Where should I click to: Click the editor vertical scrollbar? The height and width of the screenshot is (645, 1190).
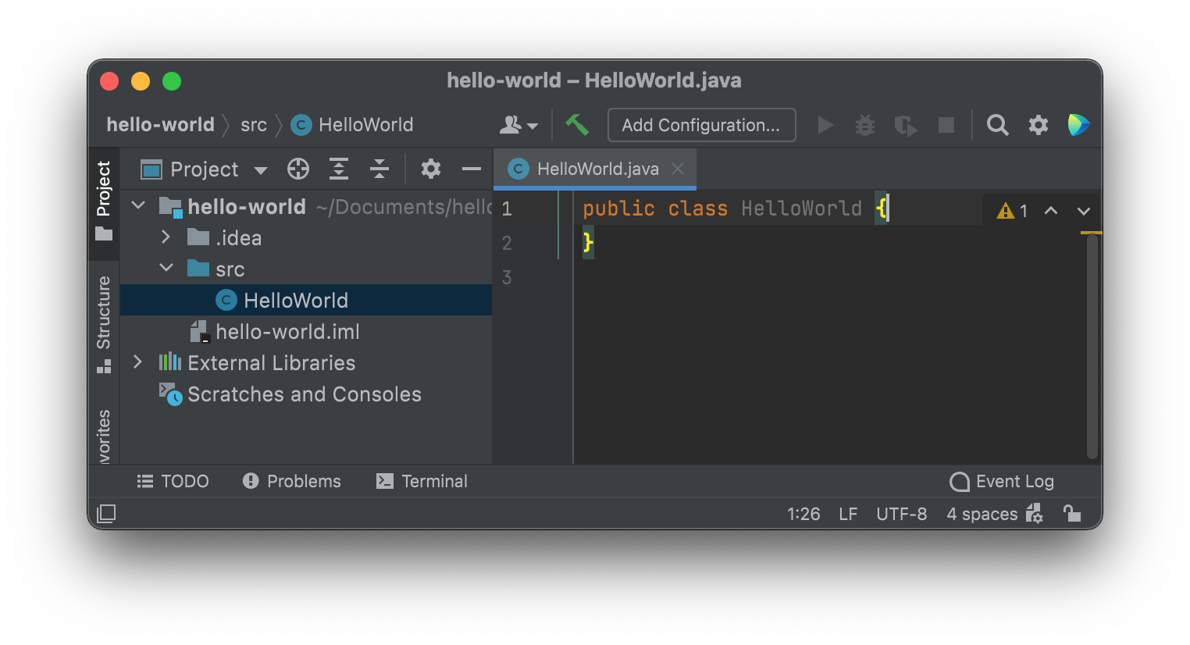(x=1092, y=347)
